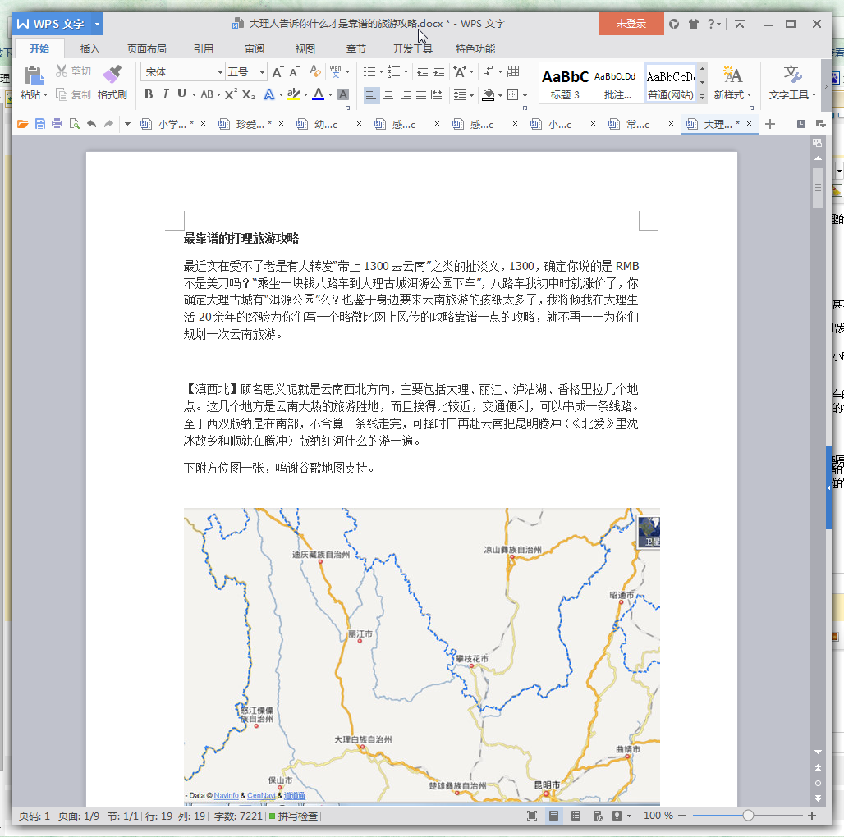The height and width of the screenshot is (837, 844).
Task: Apply superscript formatting
Action: coord(231,94)
